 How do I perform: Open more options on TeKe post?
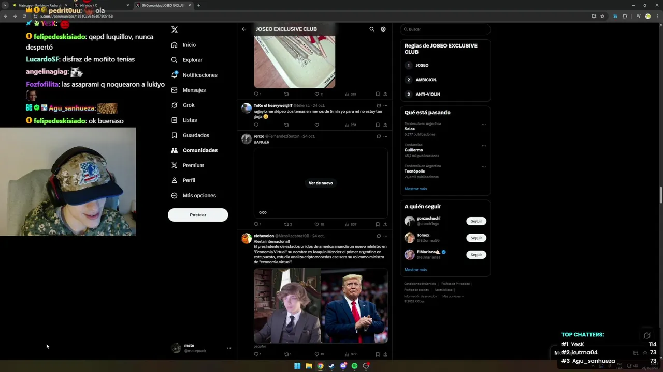pyautogui.click(x=385, y=106)
